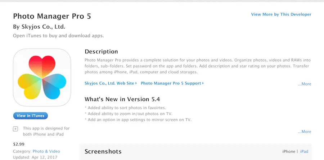Click the Photo Manager Pro colorful heart app icon
This screenshot has height=160, width=324.
42,77
